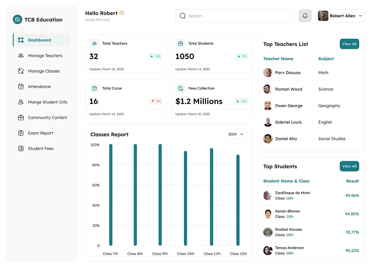Screen dimensions: 372x272
Task: Open the 2024 year dropdown in Classes Report
Action: [236, 135]
